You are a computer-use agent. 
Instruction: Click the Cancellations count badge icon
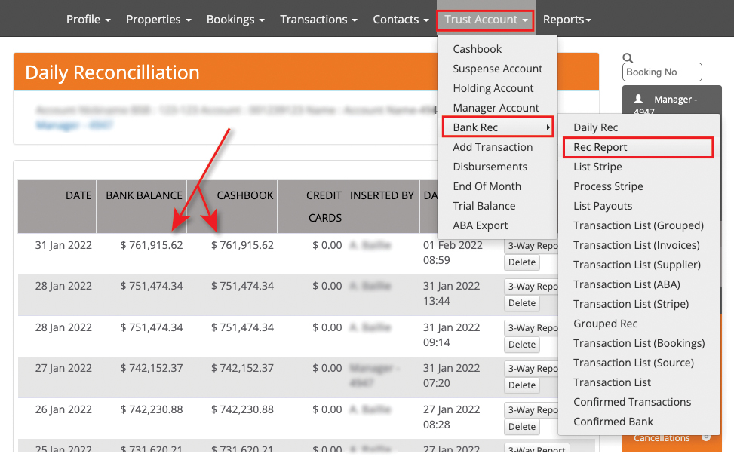click(x=705, y=438)
